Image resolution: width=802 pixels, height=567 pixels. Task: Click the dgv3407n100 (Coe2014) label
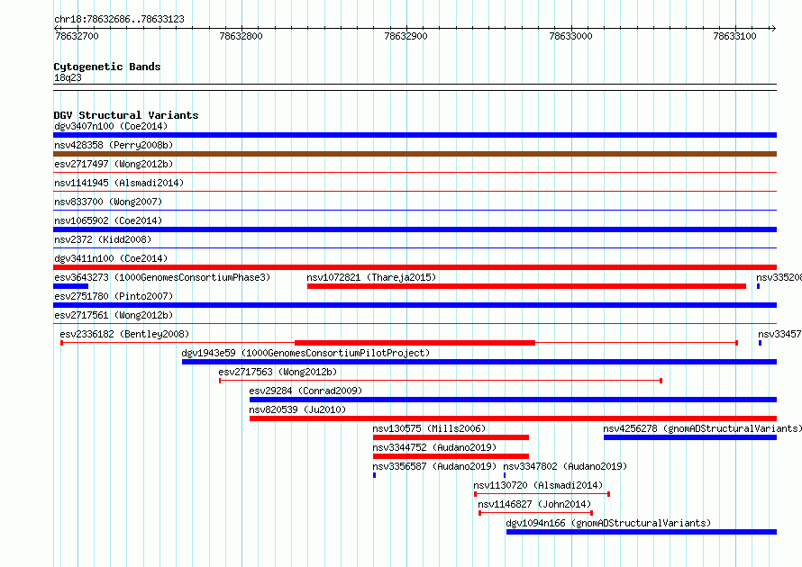pyautogui.click(x=111, y=126)
